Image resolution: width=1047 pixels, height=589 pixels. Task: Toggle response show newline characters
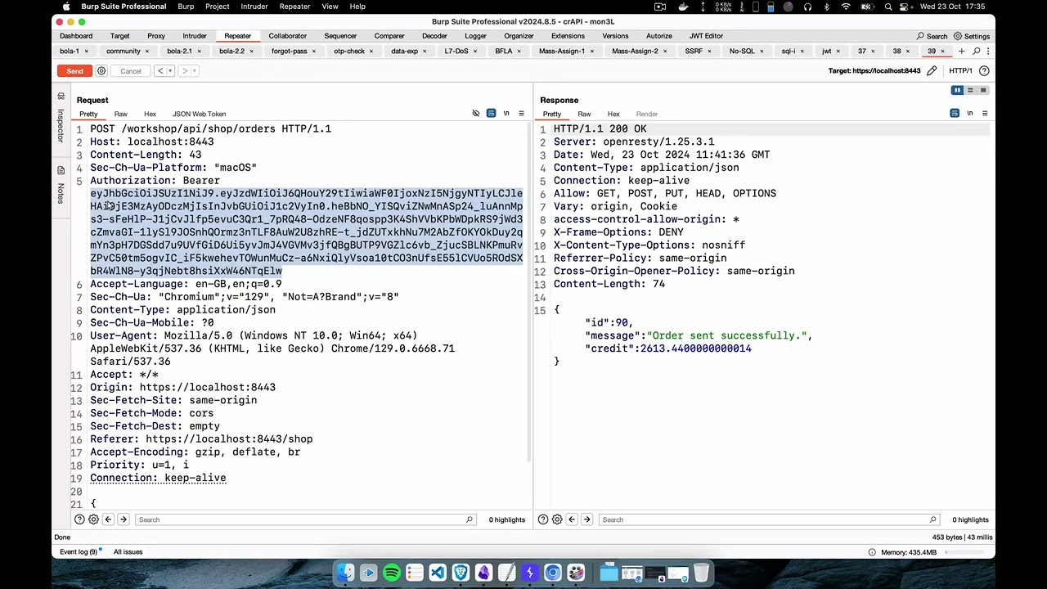point(970,114)
